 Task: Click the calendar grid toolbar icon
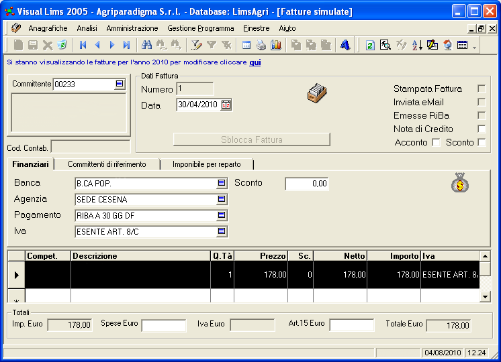pyautogui.click(x=462, y=46)
